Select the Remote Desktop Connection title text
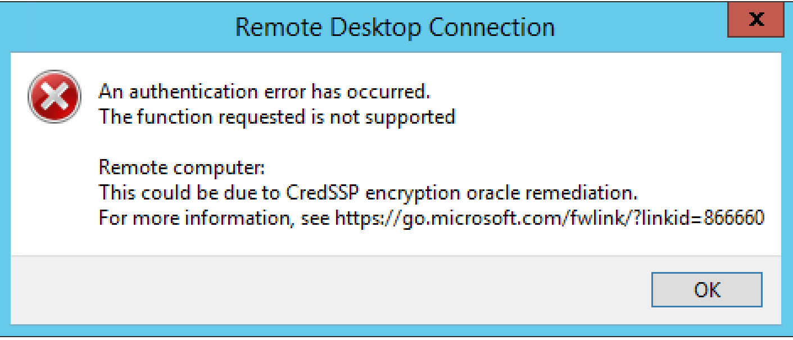Image resolution: width=793 pixels, height=340 pixels. (396, 26)
